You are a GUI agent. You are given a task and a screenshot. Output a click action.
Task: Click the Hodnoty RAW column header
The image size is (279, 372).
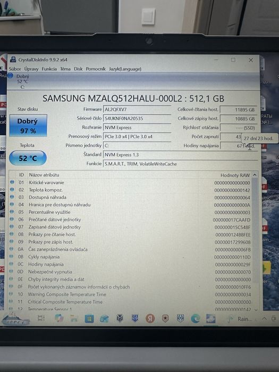click(235, 175)
